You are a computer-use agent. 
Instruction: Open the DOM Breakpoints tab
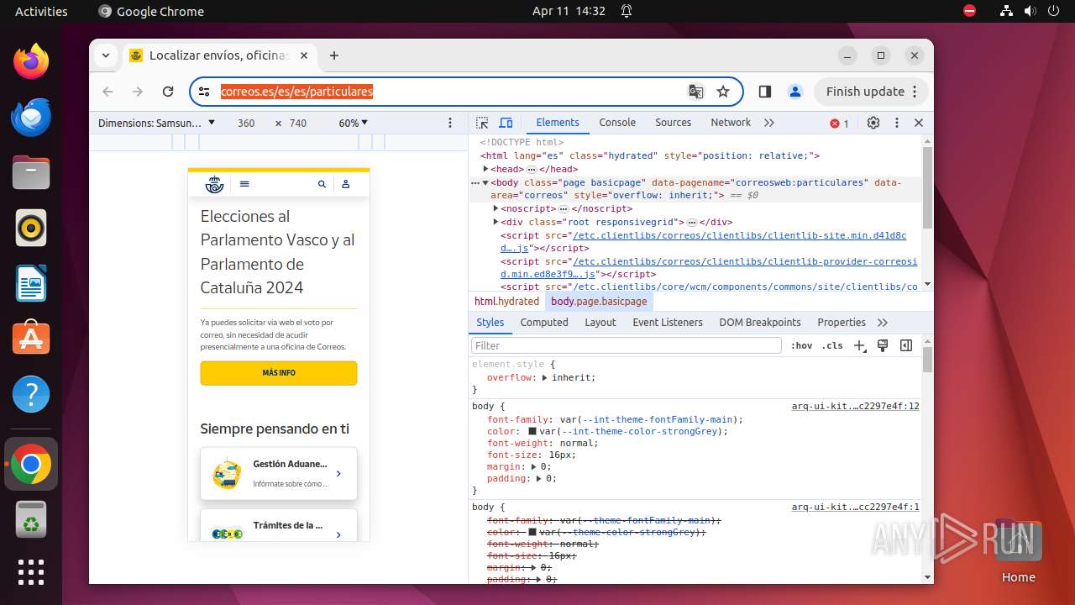click(x=760, y=323)
